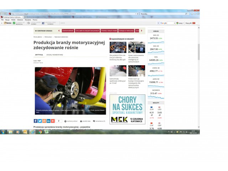Open the Widok menu
Screen dimensions: 228x171
13,20
